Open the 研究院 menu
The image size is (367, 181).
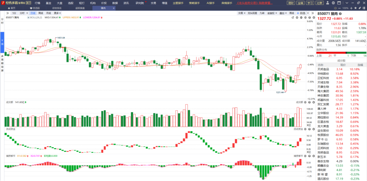[x=140, y=3]
